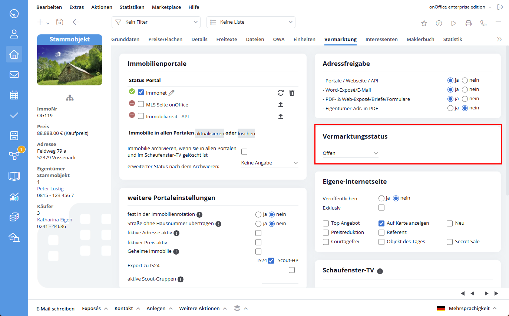Click the print icon in toolbar
The height and width of the screenshot is (316, 509).
pos(469,23)
